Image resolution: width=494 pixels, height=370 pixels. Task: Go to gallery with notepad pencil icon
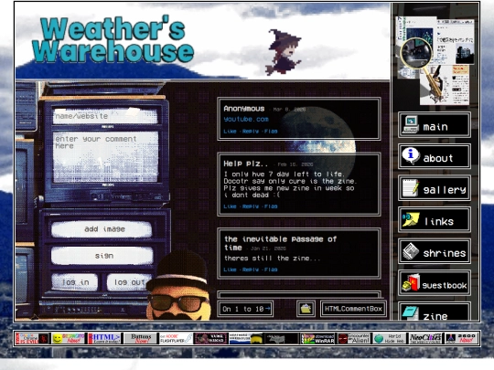[x=435, y=188]
